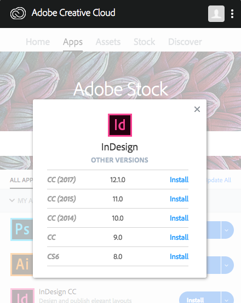Viewport: 241px width, 303px height.
Task: Install InDesign CC (2015) version 11.0
Action: click(179, 199)
